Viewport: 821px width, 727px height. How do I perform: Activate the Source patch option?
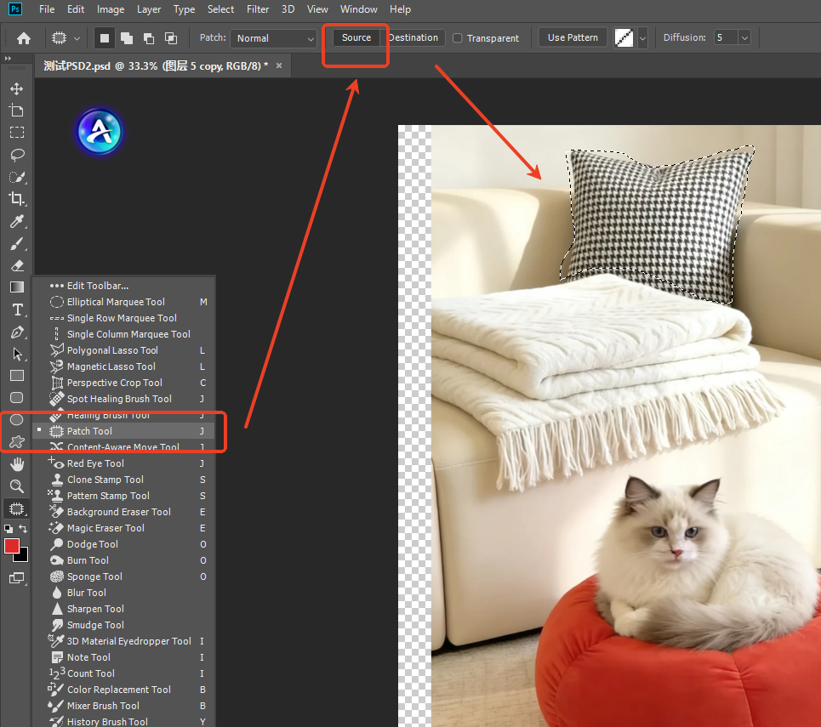355,37
